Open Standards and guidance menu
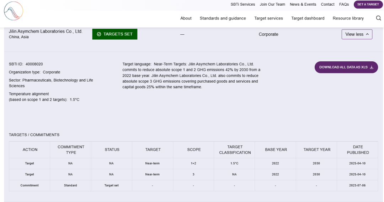Viewport: 384px width, 202px height. coord(223,18)
